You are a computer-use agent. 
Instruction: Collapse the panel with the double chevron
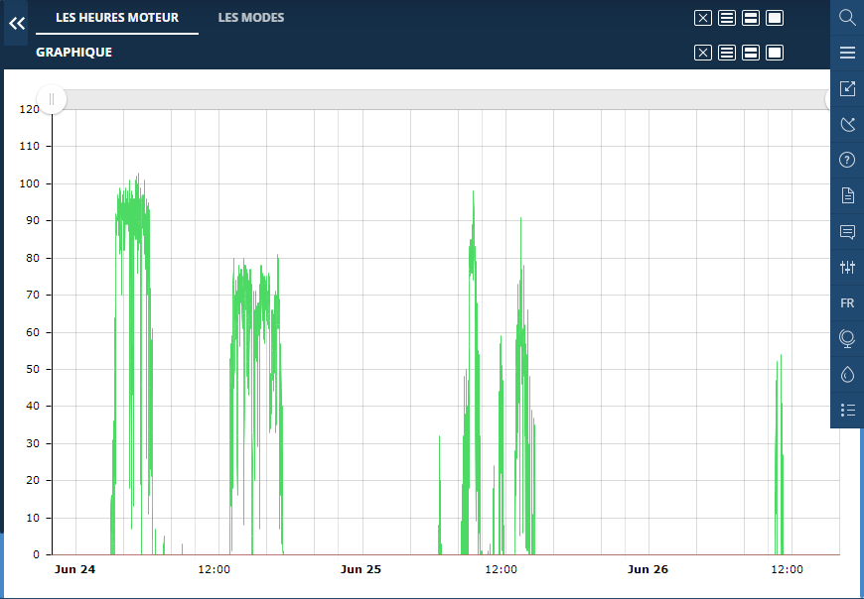click(16, 23)
